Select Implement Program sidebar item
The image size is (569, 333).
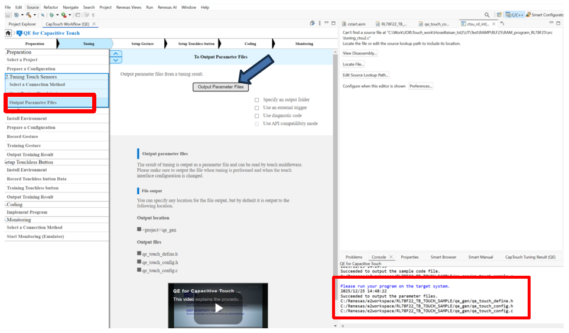click(x=57, y=212)
